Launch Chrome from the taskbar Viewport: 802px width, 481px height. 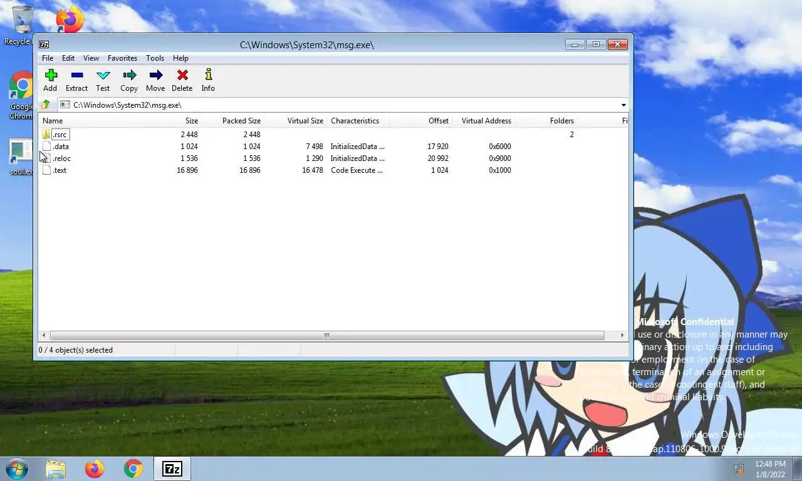pyautogui.click(x=133, y=468)
